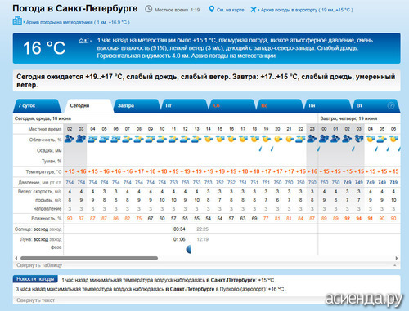409x311 pixels.
Task: Click the right scroll arrow of the table
Action: point(397,258)
